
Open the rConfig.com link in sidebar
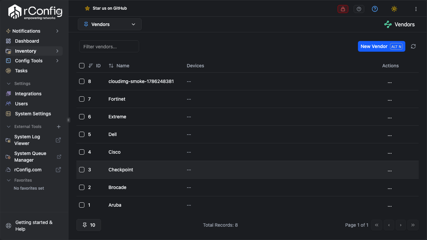coord(28,170)
